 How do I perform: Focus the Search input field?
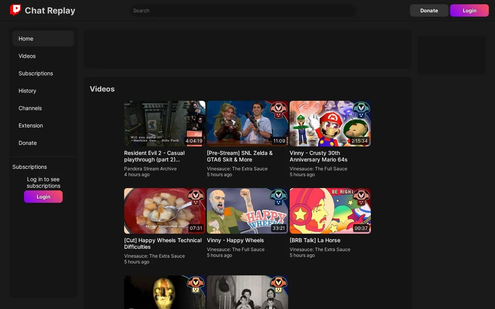pos(242,10)
